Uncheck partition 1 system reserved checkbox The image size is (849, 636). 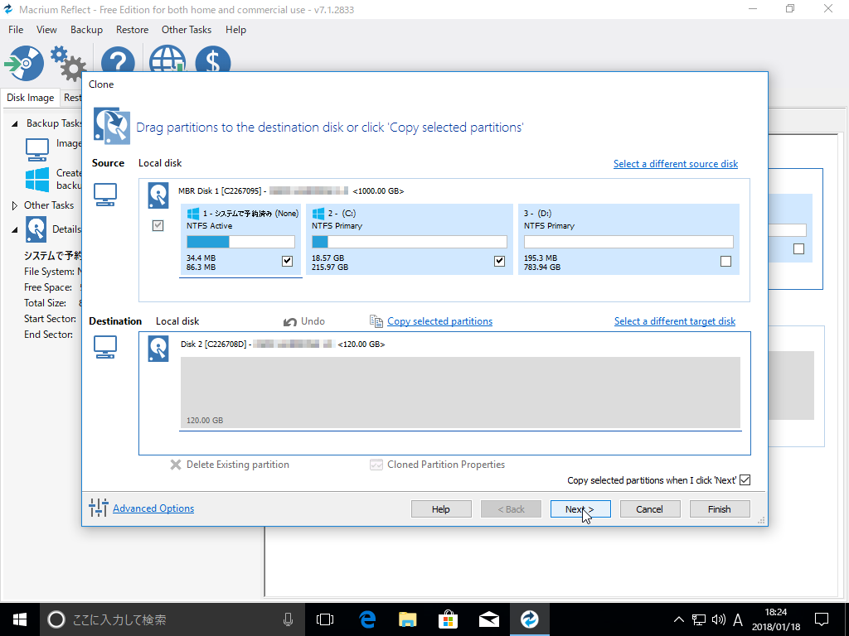288,261
